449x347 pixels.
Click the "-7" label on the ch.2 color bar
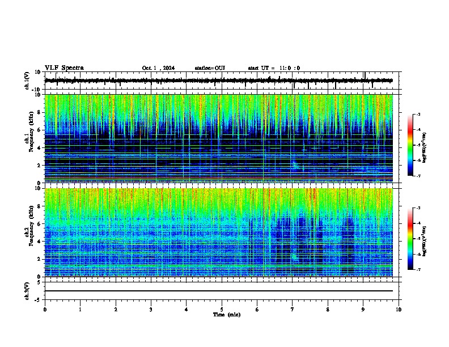tap(418, 269)
